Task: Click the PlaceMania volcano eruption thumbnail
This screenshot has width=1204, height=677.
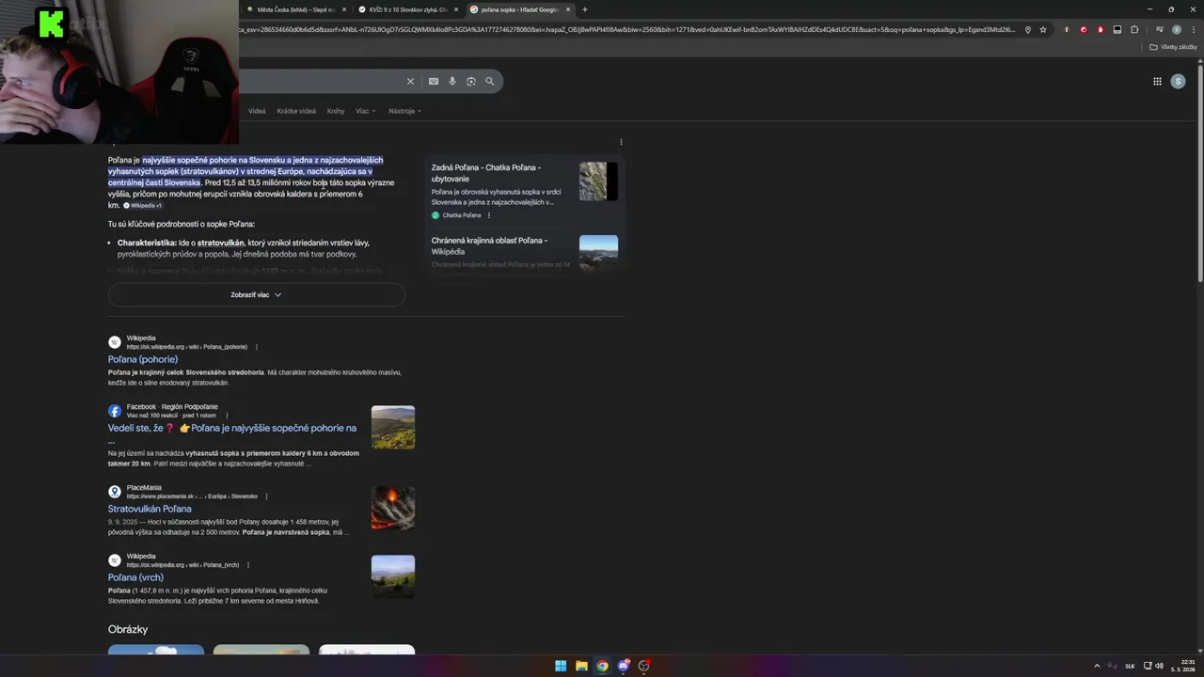Action: point(393,509)
